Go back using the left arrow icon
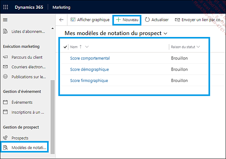Viewport: 226px width, 159px height. click(x=61, y=20)
